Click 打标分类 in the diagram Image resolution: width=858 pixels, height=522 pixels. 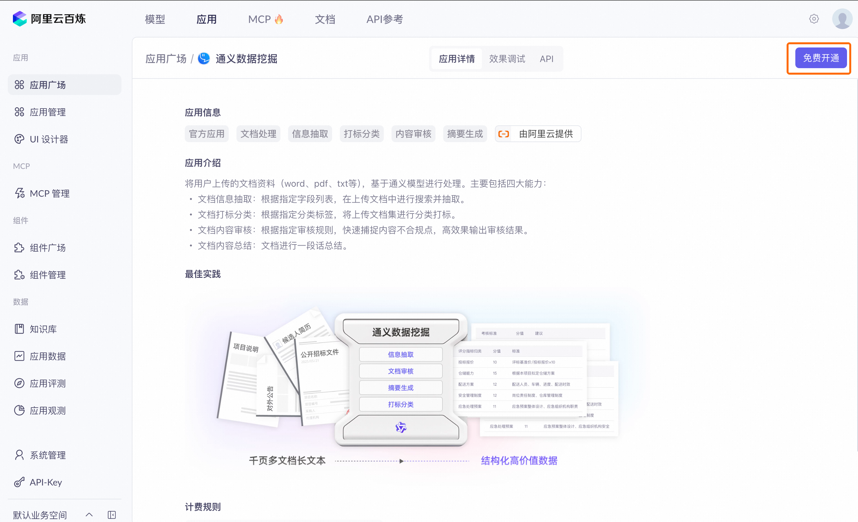coord(401,404)
